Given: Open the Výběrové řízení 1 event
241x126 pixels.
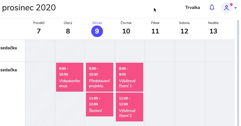Looking at the screenshot, I should [129, 77].
